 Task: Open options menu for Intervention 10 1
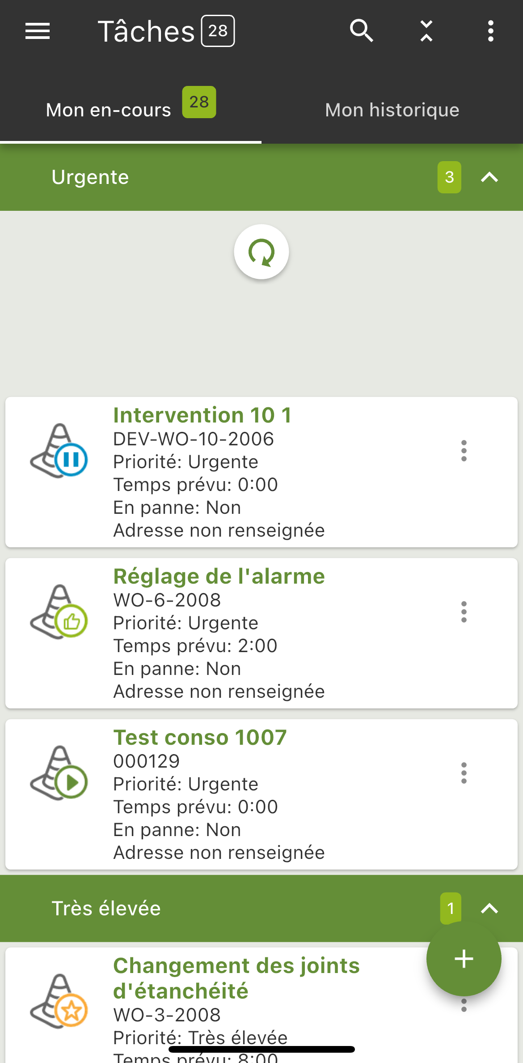coord(464,451)
